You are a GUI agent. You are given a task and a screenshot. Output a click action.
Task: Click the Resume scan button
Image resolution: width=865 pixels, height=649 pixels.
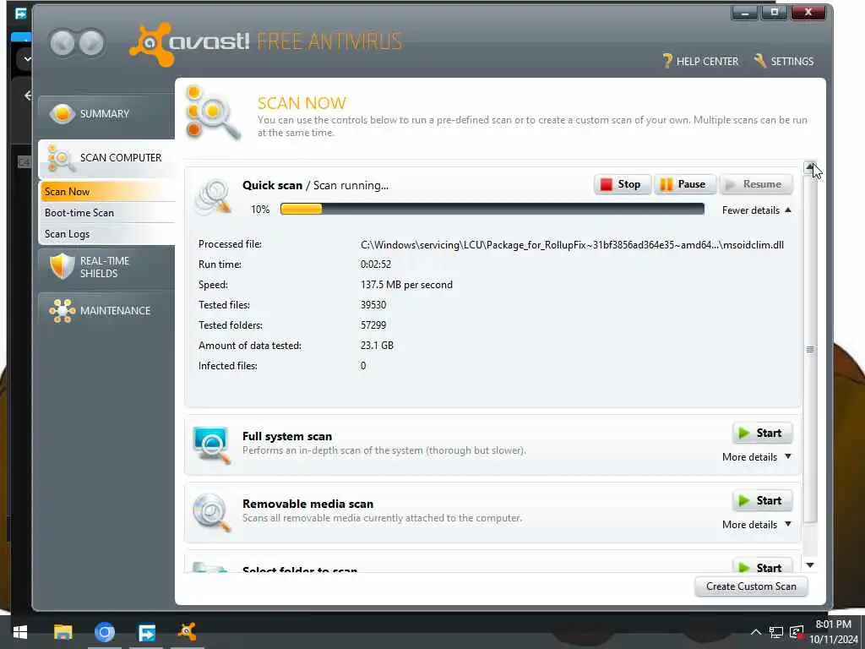coord(755,184)
